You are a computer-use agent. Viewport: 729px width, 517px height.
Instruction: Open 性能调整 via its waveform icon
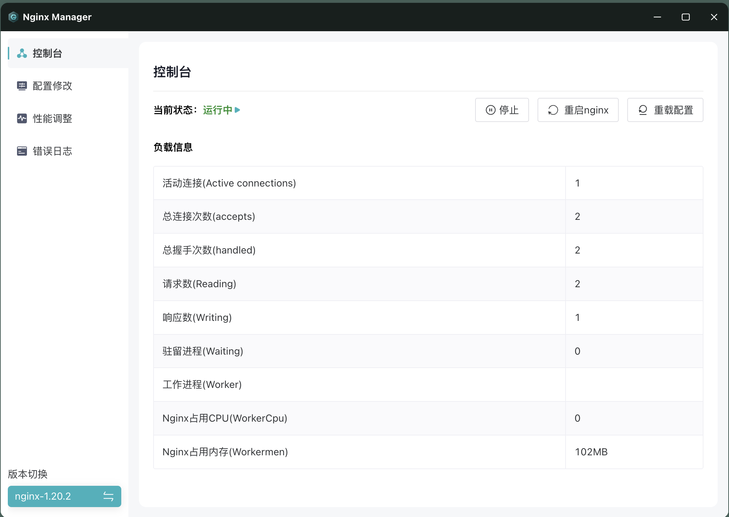pos(22,118)
